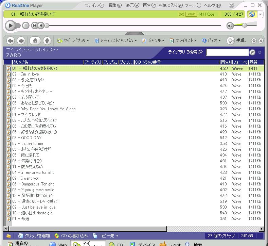Click note icon of 01 - 永遠 row
The image size is (268, 246).
tap(8, 219)
